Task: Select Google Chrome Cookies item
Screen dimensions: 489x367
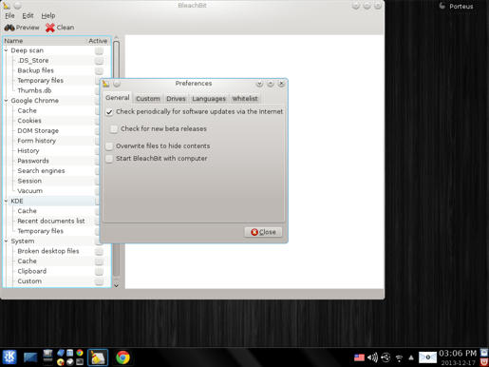Action: pyautogui.click(x=29, y=121)
